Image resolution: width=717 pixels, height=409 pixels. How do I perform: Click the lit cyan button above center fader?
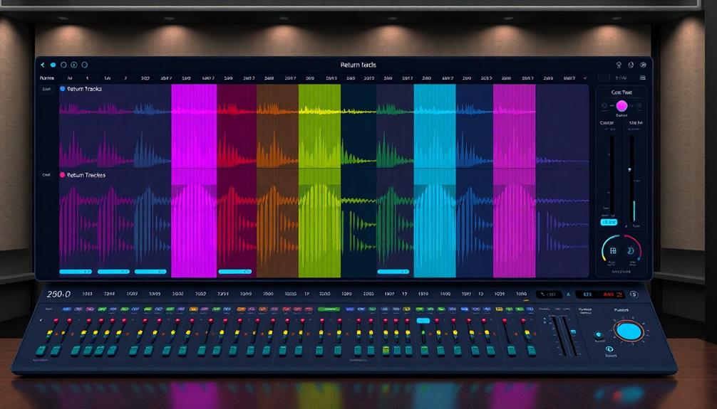423,321
